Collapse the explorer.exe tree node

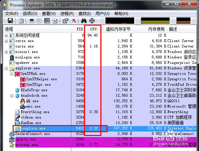6,69
